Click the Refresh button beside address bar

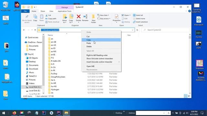[x=137, y=30]
